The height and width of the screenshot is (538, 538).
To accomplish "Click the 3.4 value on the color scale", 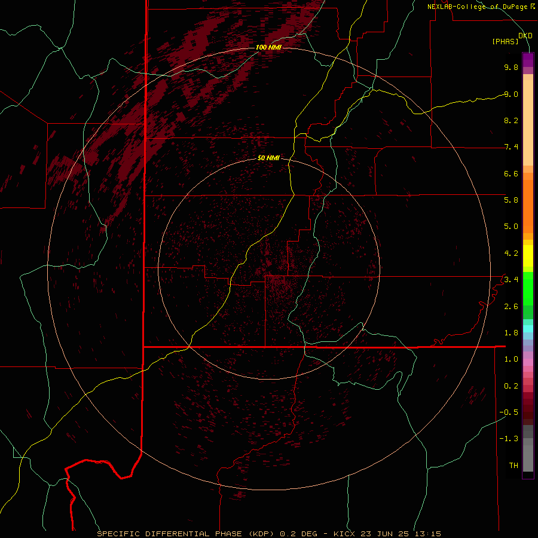I will click(x=511, y=279).
